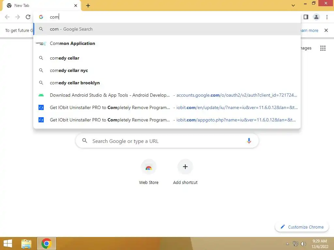Open Download Android Studio history suggestion
This screenshot has width=334, height=250.
[167, 95]
